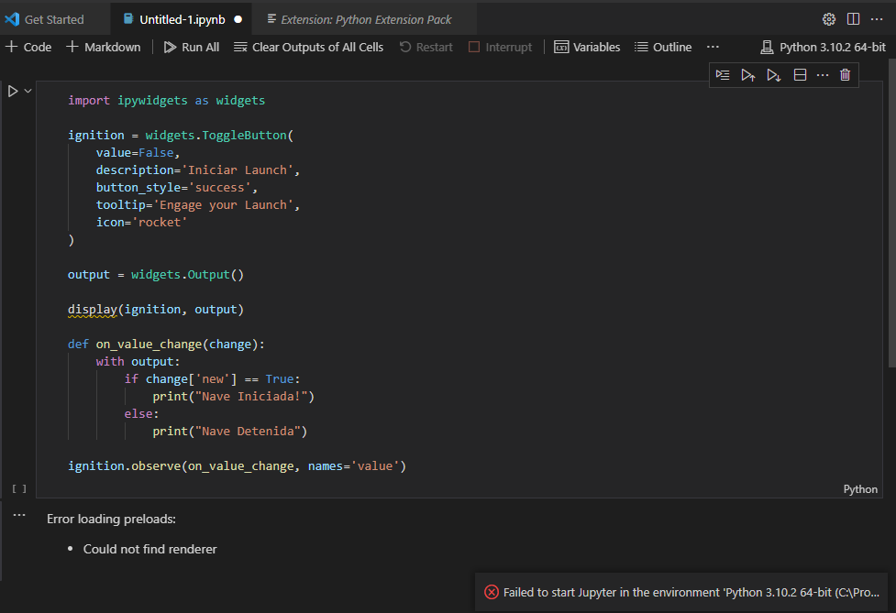This screenshot has width=896, height=613.
Task: Click the output = widgets.Output() line
Action: point(156,275)
